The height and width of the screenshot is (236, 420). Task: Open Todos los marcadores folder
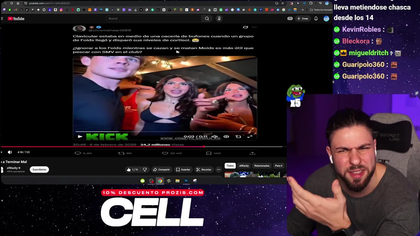[x=321, y=10]
